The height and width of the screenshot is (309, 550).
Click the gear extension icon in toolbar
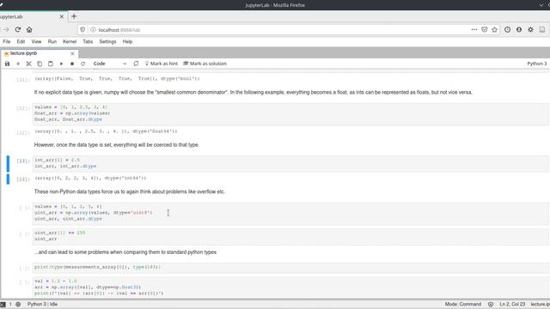tap(531, 30)
